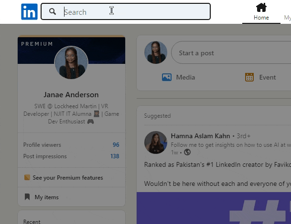Open the Janae Anderson name link
This screenshot has width=291, height=224.
pos(71,94)
